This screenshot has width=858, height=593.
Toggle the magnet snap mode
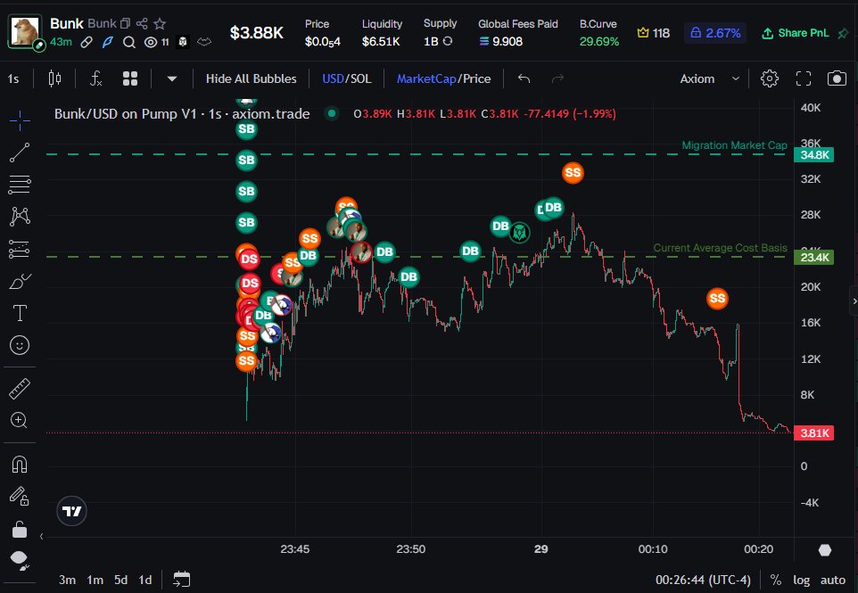(20, 465)
